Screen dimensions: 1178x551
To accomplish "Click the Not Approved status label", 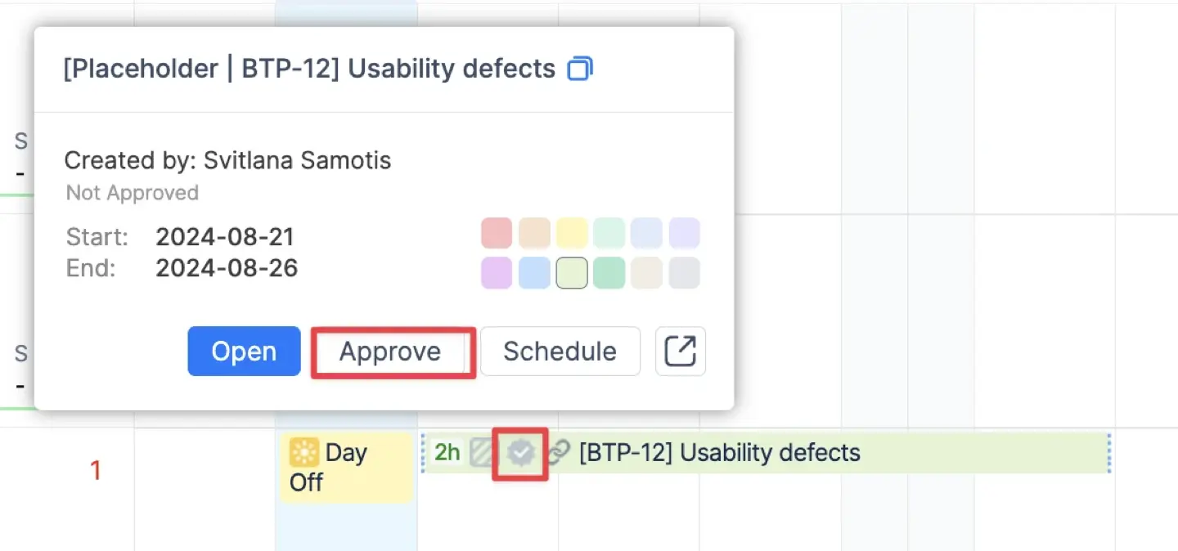I will [x=133, y=193].
